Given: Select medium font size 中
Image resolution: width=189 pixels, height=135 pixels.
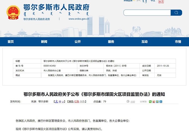Looking at the screenshot, I should click(x=60, y=102).
